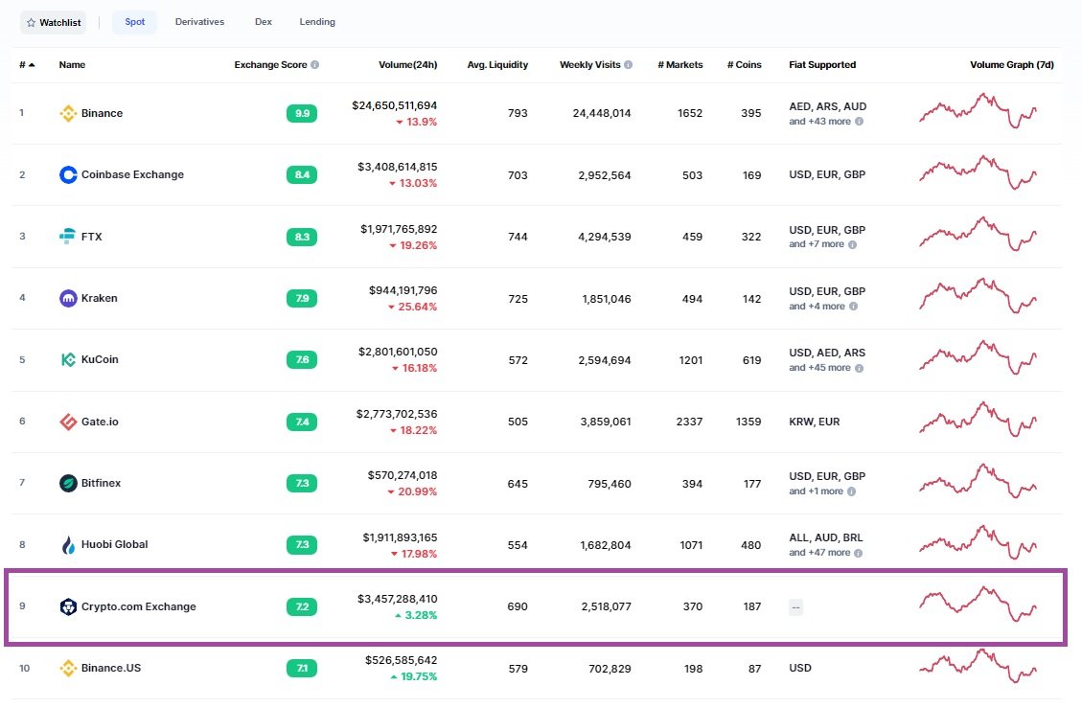This screenshot has height=708, width=1082.
Task: Click the Huobi Global logo icon
Action: 68,544
